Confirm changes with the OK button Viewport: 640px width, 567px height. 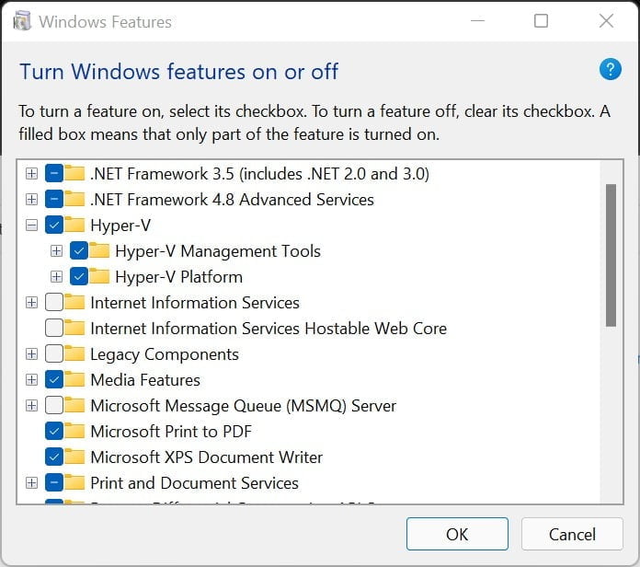point(457,534)
